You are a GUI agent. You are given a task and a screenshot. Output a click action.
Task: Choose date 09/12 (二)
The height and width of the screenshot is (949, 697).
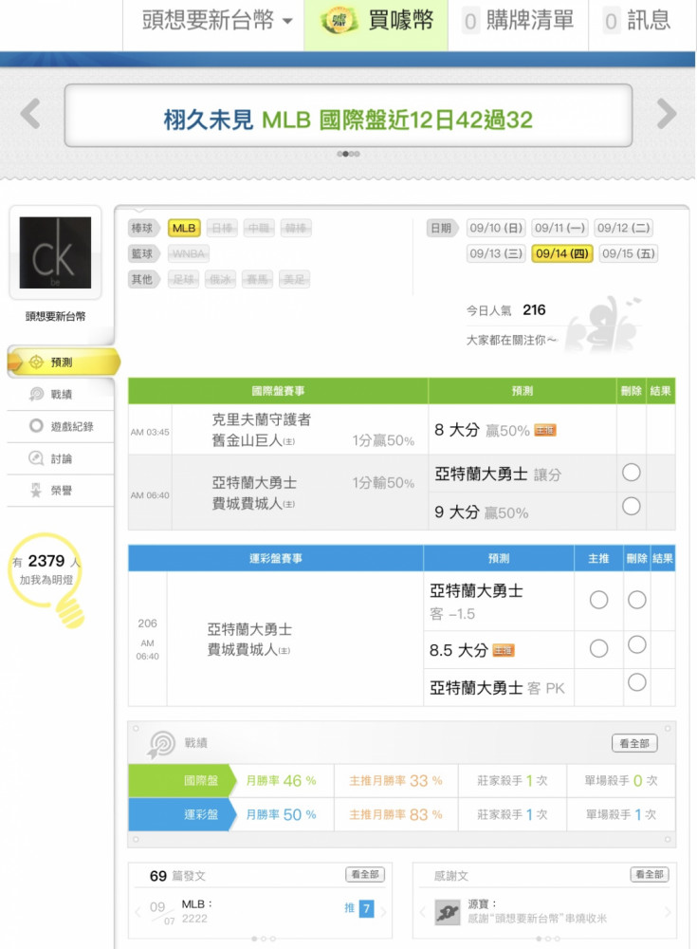pyautogui.click(x=623, y=228)
